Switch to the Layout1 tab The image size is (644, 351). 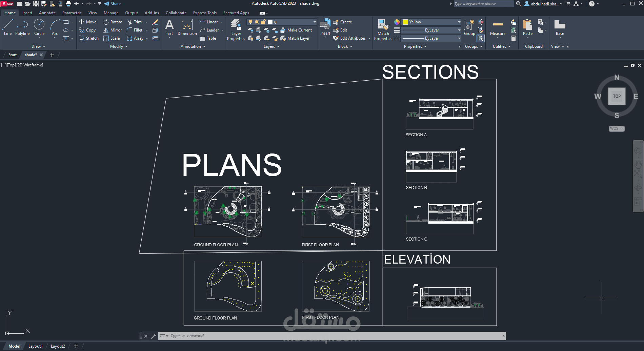tap(35, 346)
